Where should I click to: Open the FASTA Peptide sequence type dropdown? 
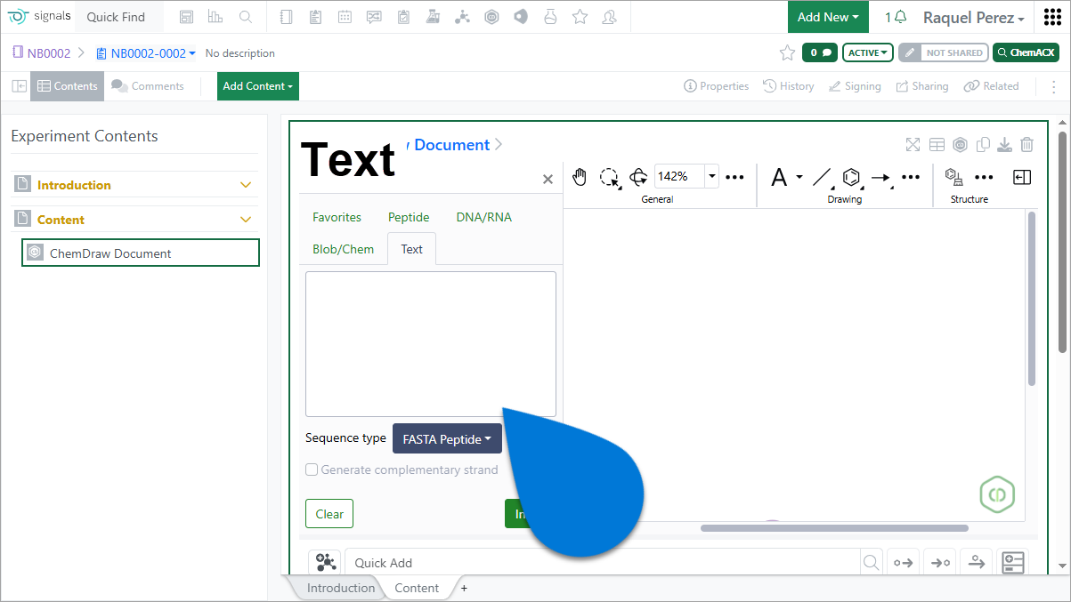(x=447, y=439)
